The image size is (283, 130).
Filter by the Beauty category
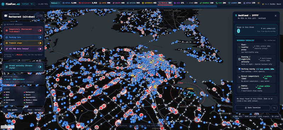pos(119,3)
